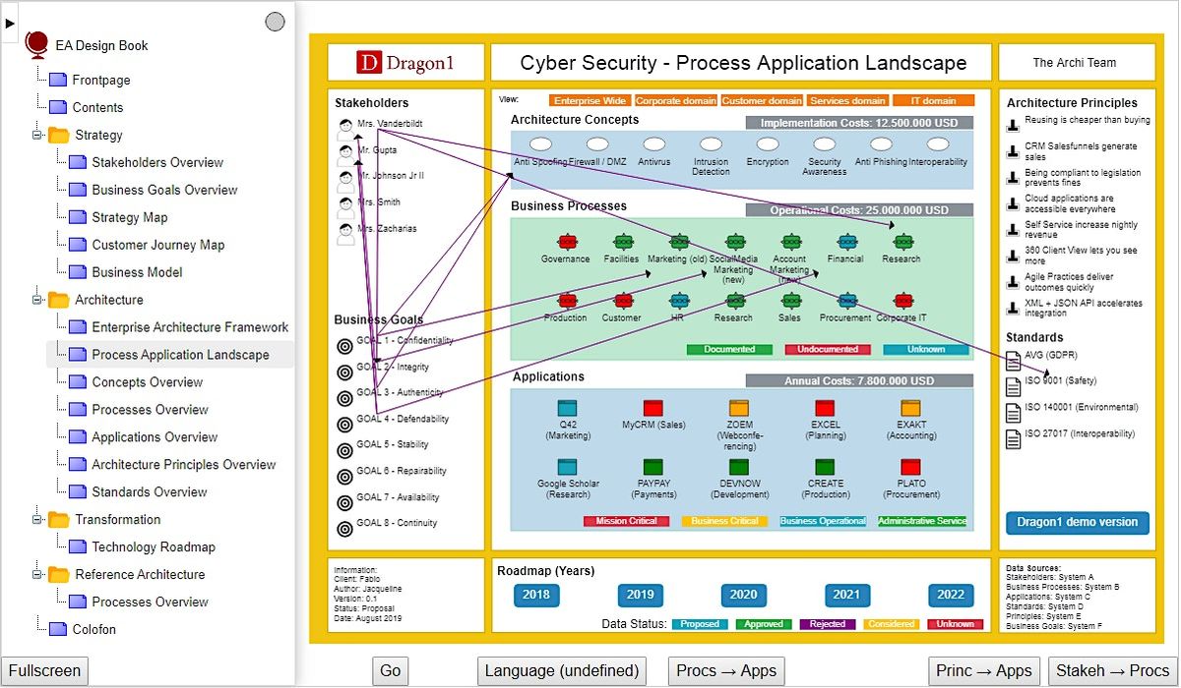Click the Procs → Apps button
1181x688 pixels.
point(725,670)
